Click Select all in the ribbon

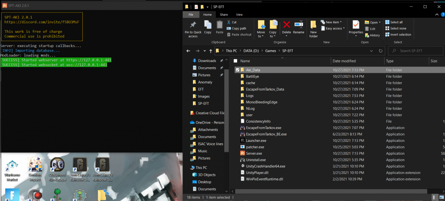click(x=394, y=22)
